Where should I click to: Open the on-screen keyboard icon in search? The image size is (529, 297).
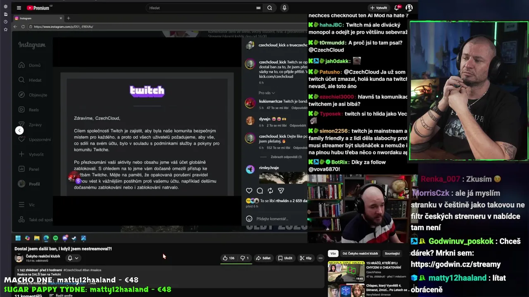(x=258, y=8)
